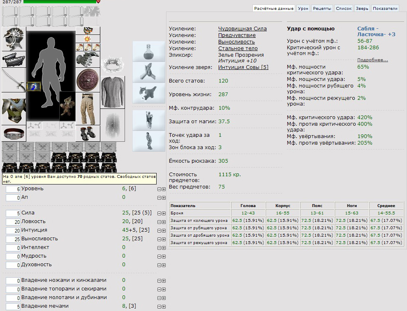Click the Среднее armor cell 14-55.5
Screen dimensions: 407x311
386,213
